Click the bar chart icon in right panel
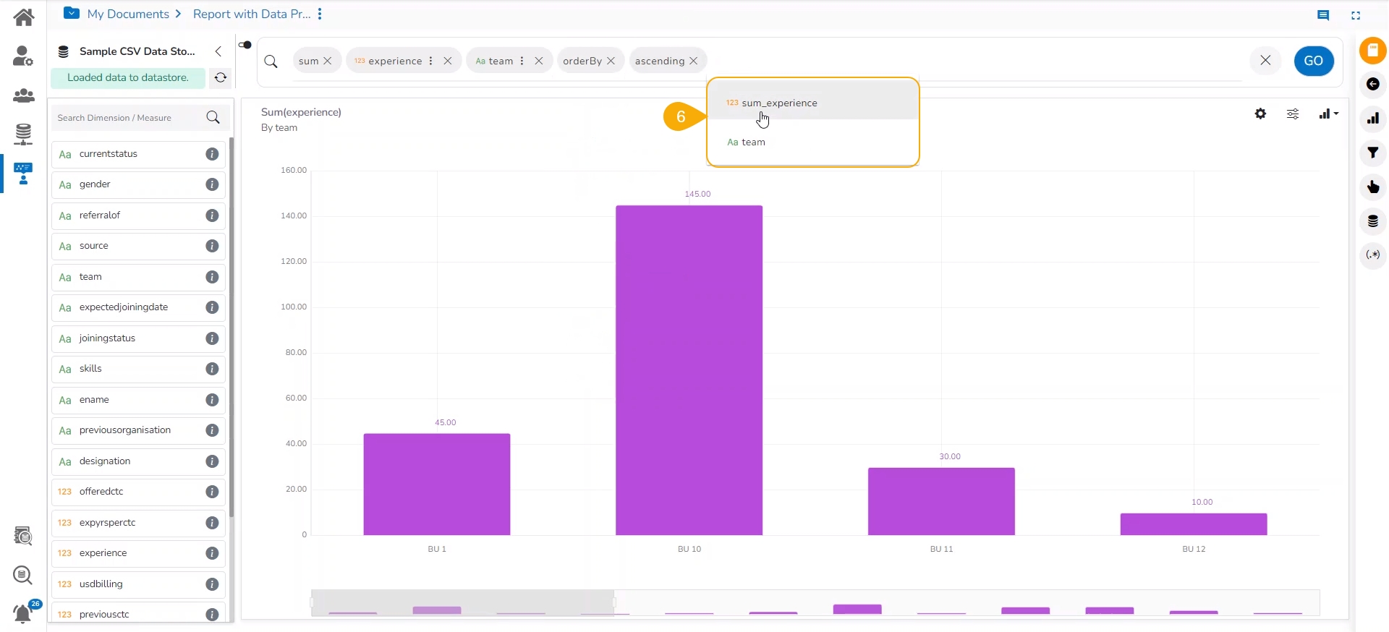The image size is (1389, 632). point(1372,119)
